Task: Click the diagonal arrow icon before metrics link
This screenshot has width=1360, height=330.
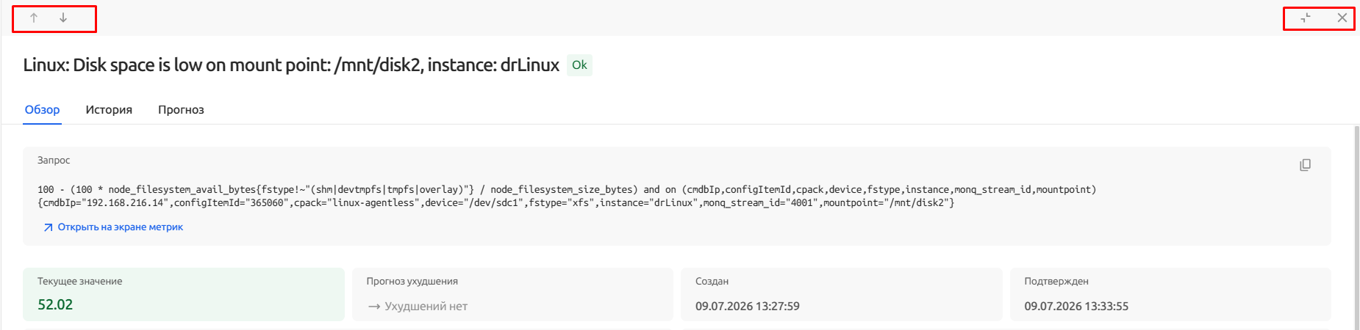Action: pyautogui.click(x=48, y=227)
